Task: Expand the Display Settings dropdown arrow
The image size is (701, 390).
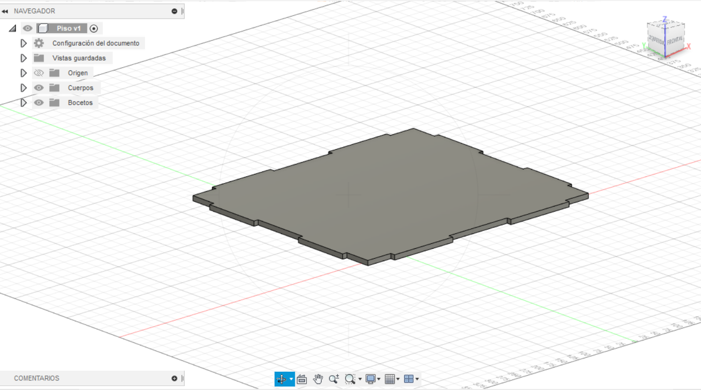Action: [x=379, y=380]
